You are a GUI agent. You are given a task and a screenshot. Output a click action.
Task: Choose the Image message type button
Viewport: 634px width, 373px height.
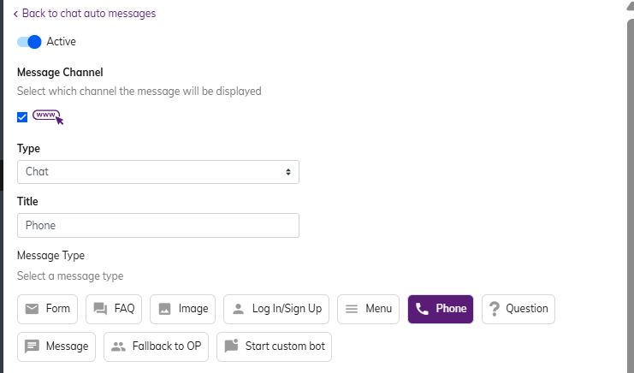(182, 309)
